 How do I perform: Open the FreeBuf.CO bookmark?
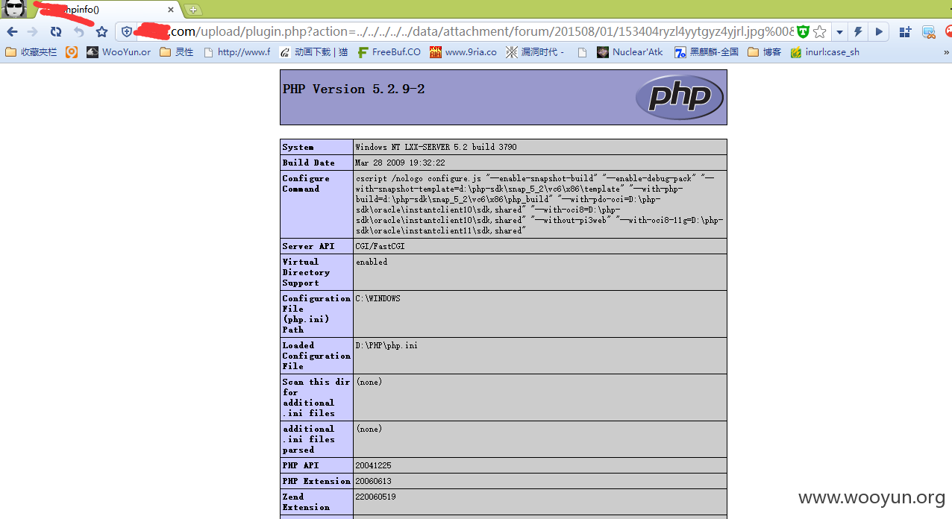click(389, 52)
